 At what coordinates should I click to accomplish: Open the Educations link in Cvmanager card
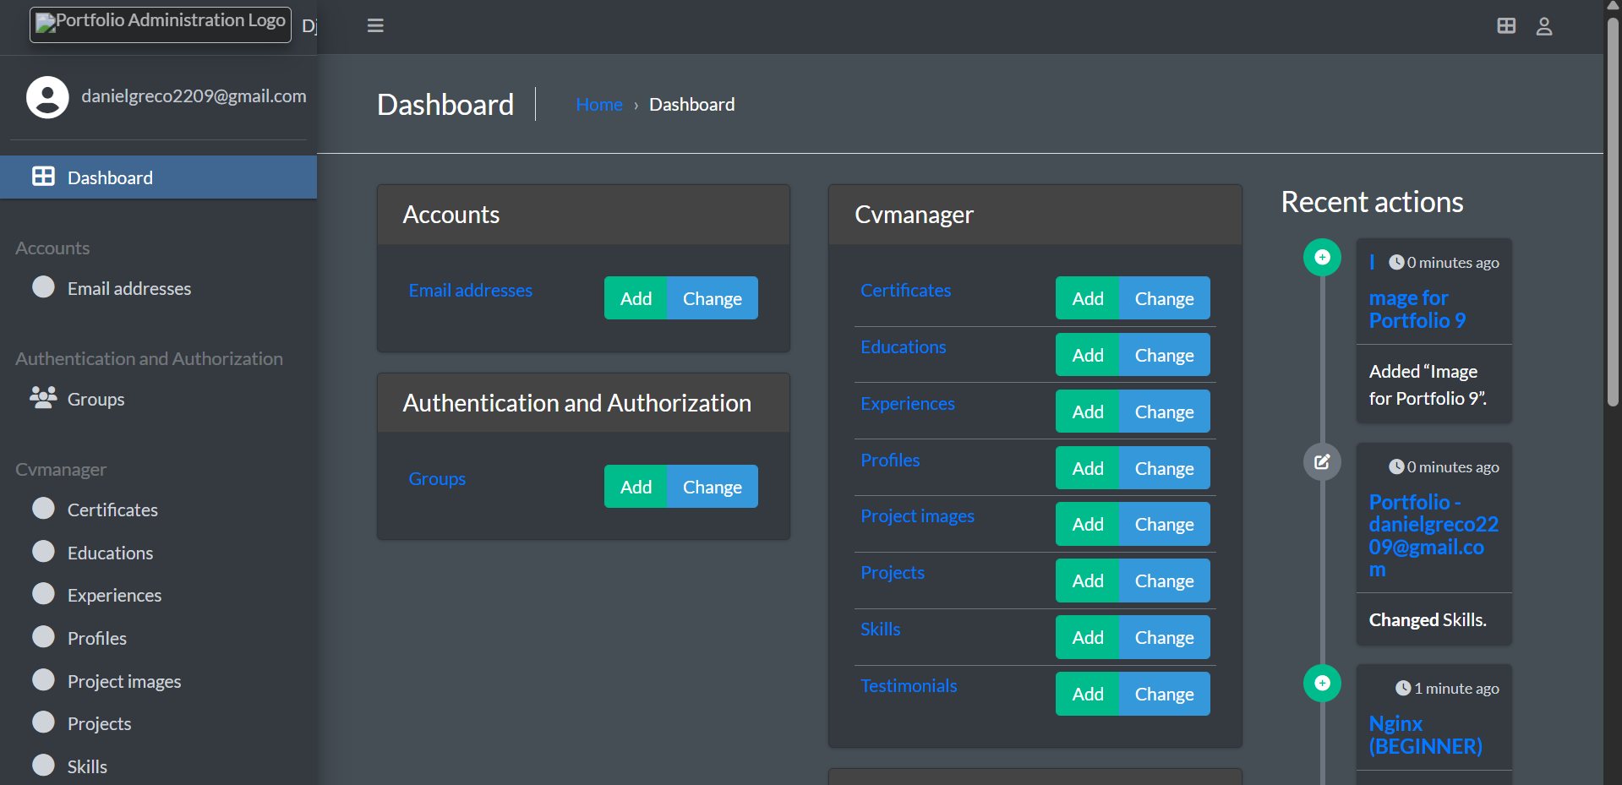(x=903, y=346)
